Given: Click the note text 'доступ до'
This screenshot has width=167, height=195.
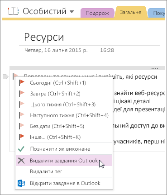Looking at the screenshot, I should pos(144,126).
